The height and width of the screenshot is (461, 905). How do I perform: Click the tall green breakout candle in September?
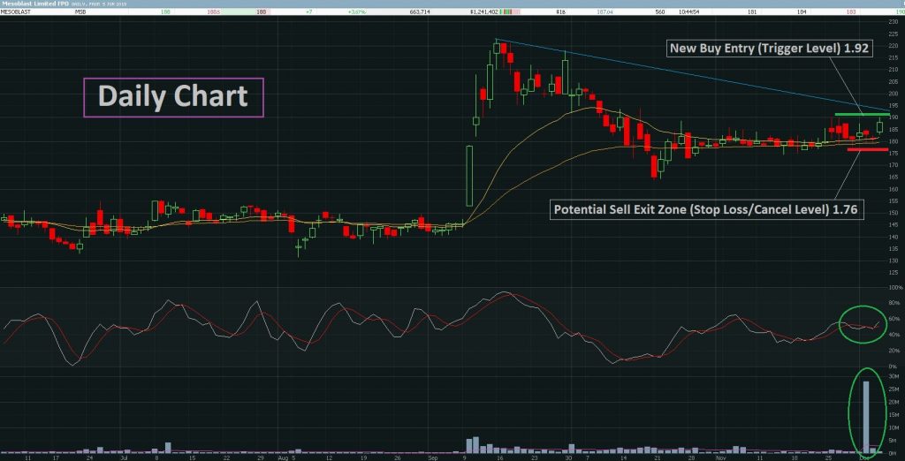(x=469, y=176)
